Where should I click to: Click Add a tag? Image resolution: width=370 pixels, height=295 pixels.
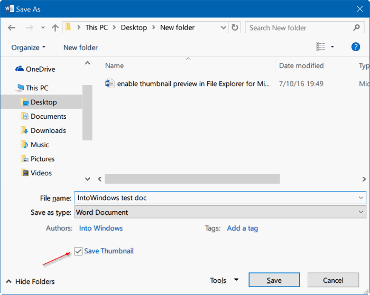click(242, 229)
